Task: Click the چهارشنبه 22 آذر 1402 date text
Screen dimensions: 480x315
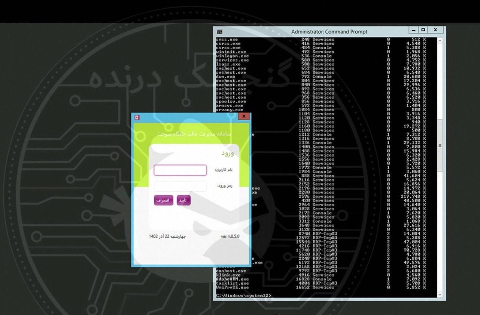Action: [x=167, y=237]
